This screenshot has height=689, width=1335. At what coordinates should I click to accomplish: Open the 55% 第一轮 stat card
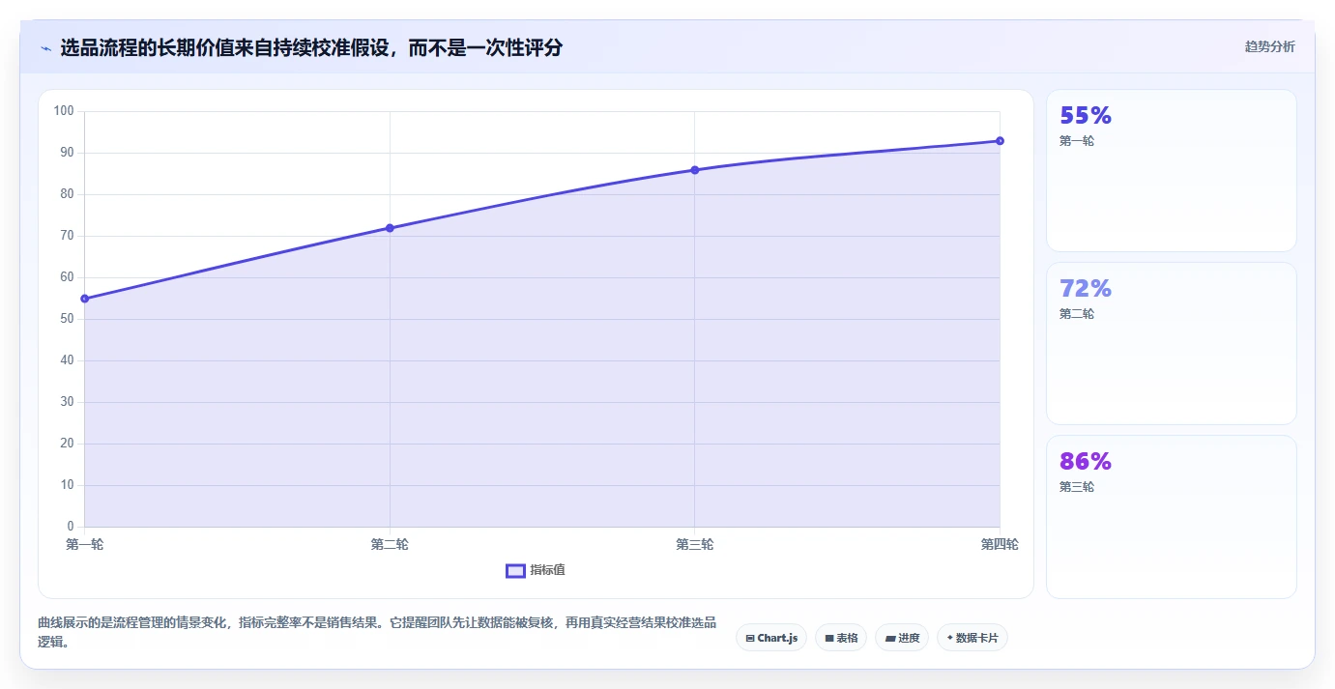point(1171,171)
